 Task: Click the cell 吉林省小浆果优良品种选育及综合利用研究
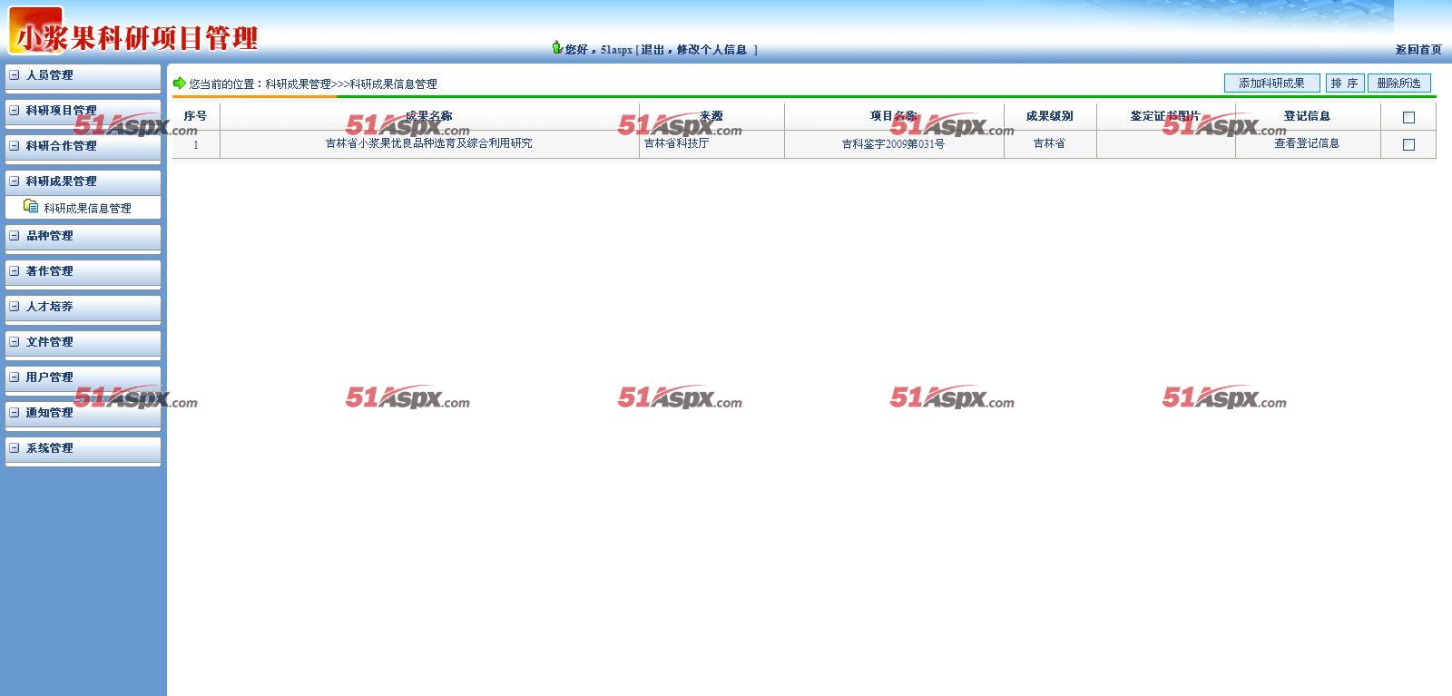click(429, 143)
